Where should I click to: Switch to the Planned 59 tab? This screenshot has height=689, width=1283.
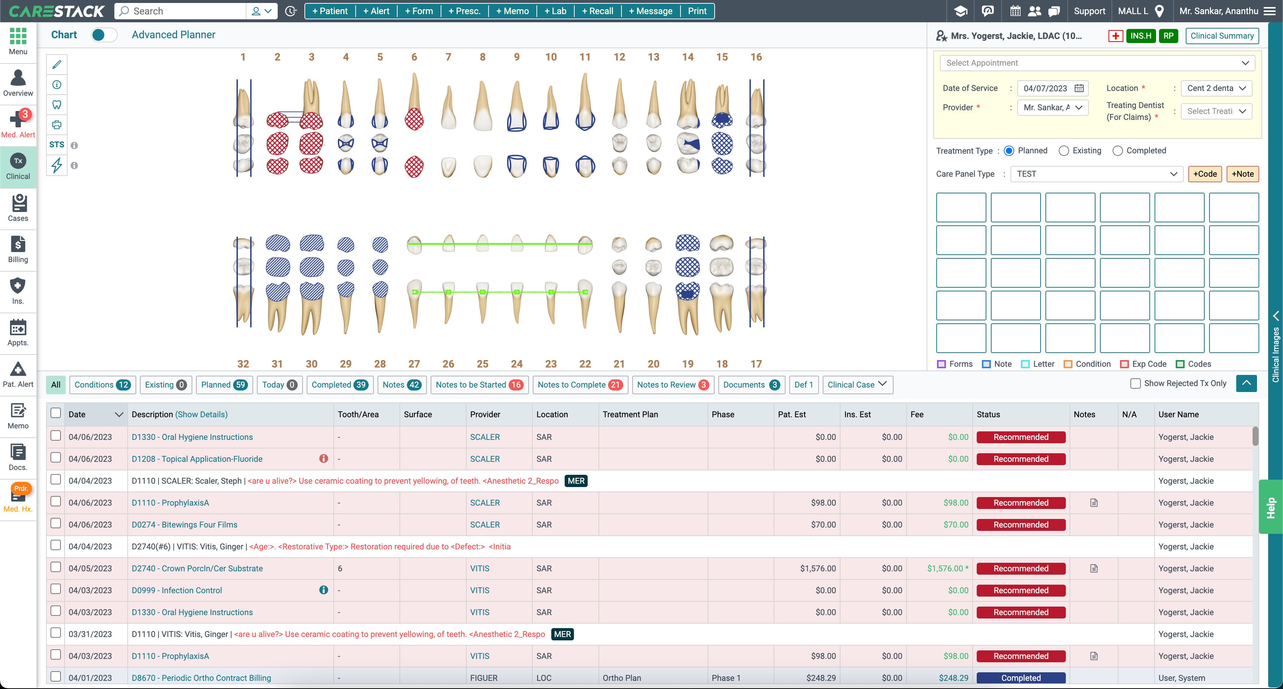224,385
